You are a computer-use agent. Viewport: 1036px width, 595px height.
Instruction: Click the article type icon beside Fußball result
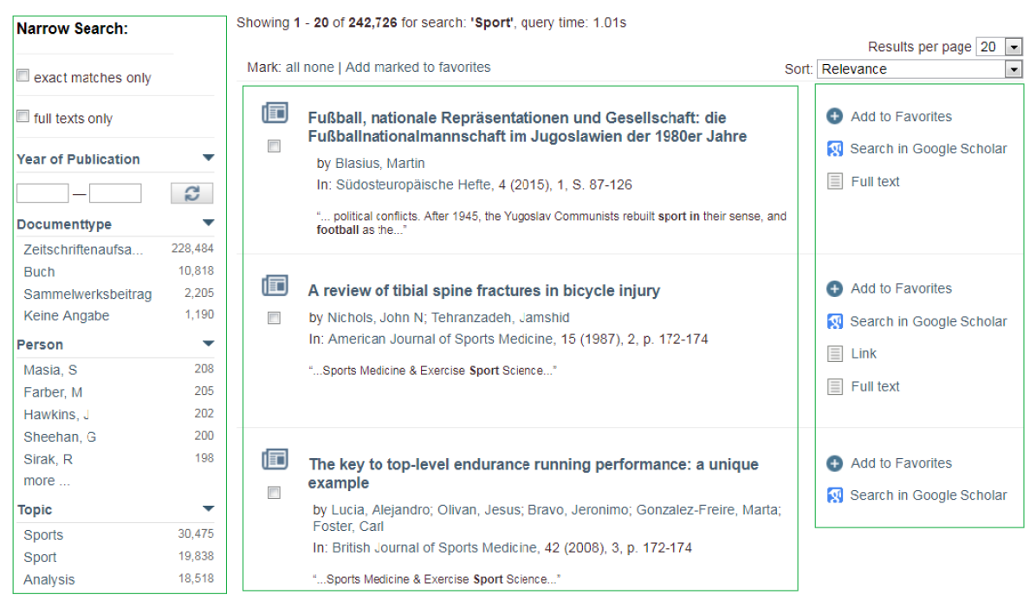point(275,113)
